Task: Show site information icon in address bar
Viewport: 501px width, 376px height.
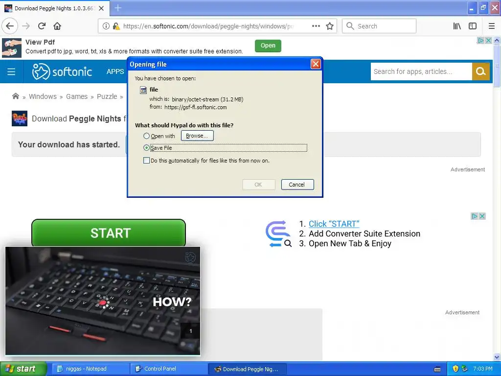Action: coord(106,26)
